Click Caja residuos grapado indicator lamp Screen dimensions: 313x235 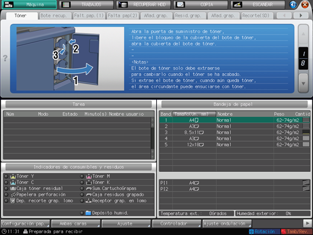[x=82, y=195]
